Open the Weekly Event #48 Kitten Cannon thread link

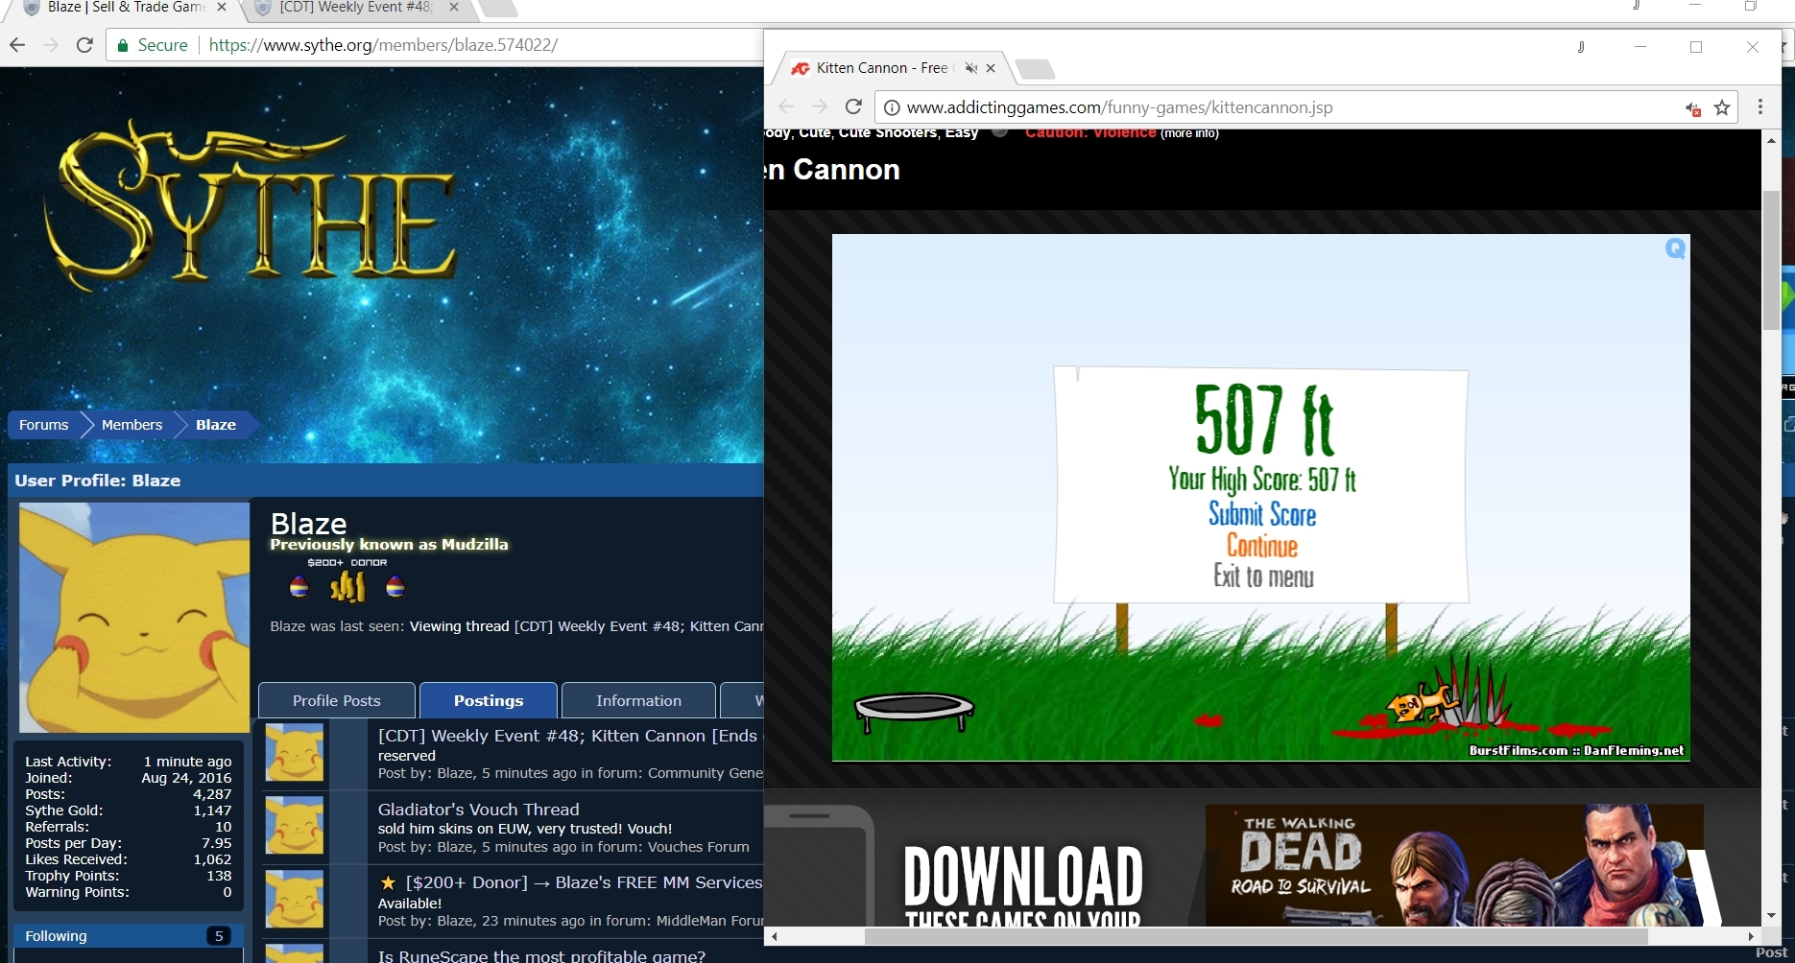point(568,736)
